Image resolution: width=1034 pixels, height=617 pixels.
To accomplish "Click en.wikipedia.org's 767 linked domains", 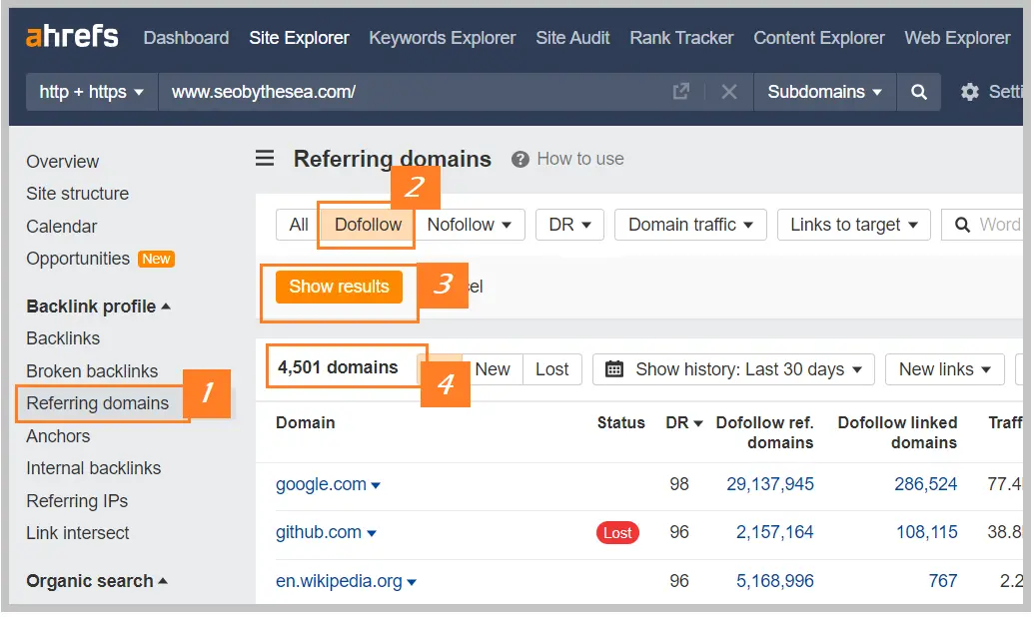I will click(943, 581).
